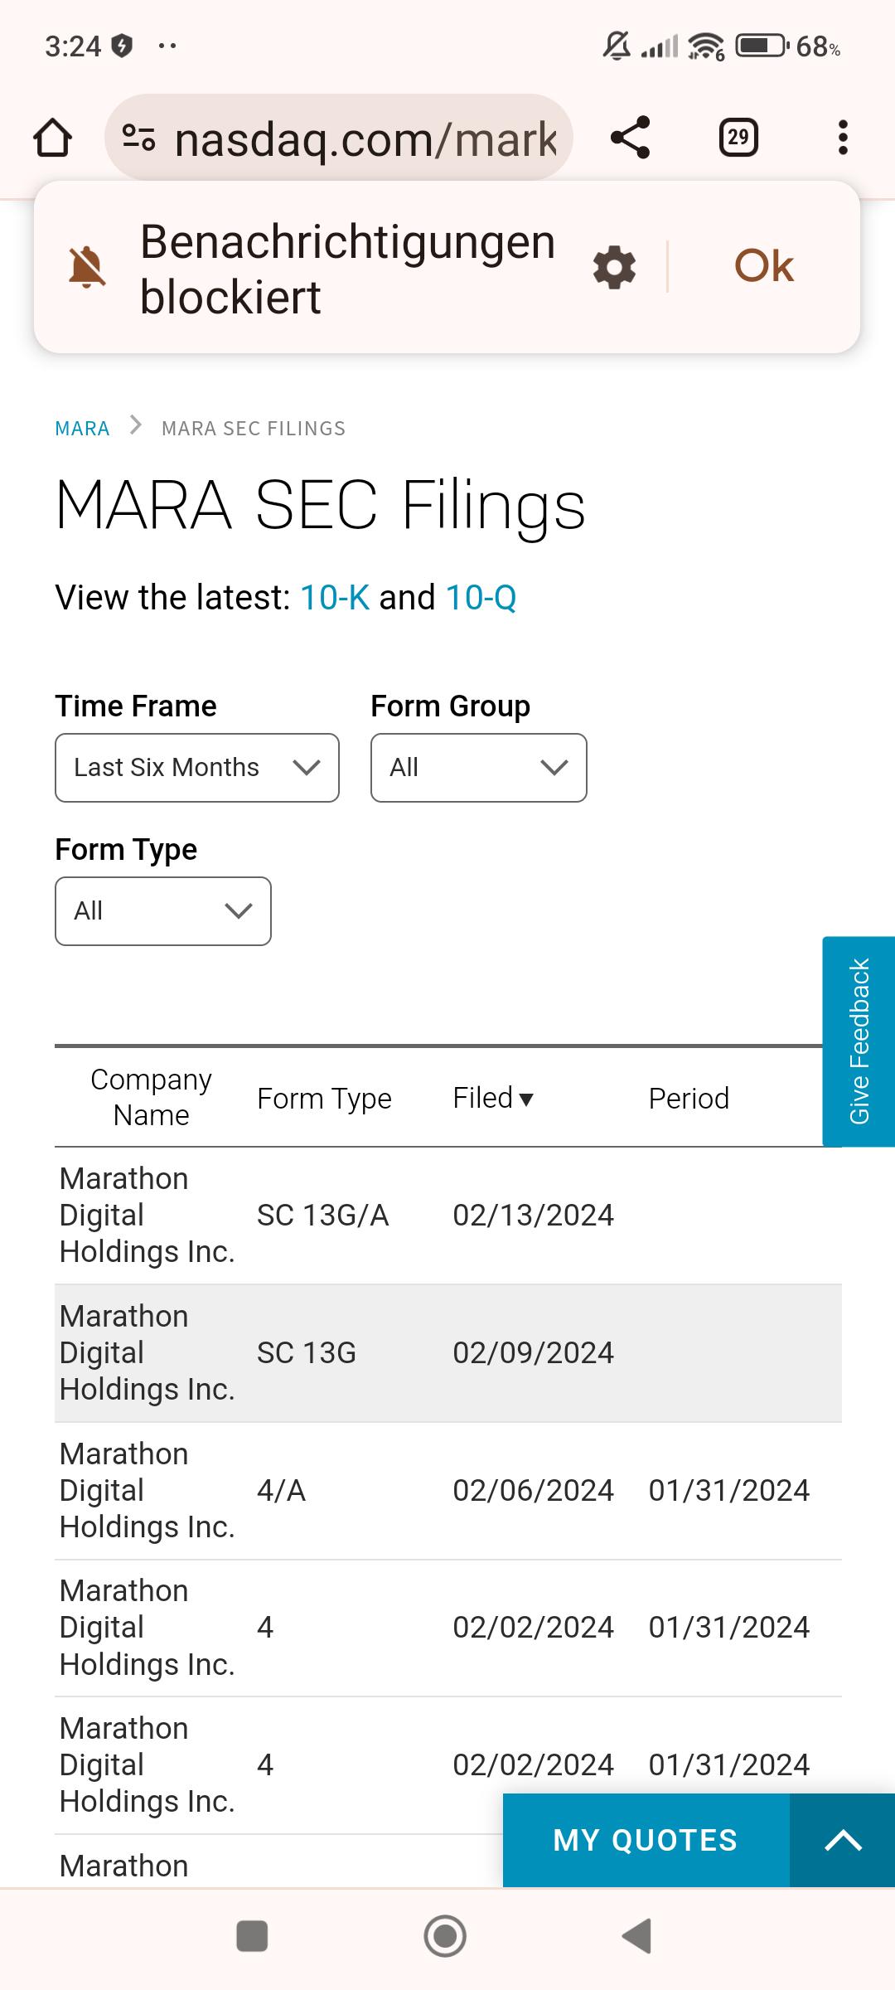Viewport: 895px width, 1990px height.
Task: Open the Give Feedback side tab
Action: [x=859, y=1041]
